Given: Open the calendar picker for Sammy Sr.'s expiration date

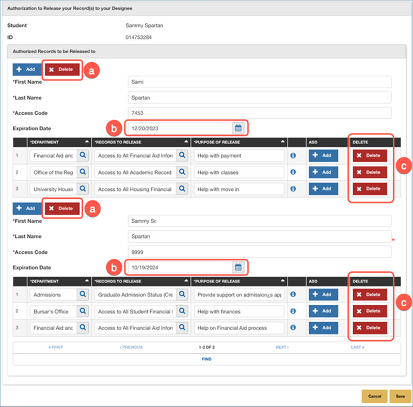Looking at the screenshot, I should pyautogui.click(x=237, y=267).
